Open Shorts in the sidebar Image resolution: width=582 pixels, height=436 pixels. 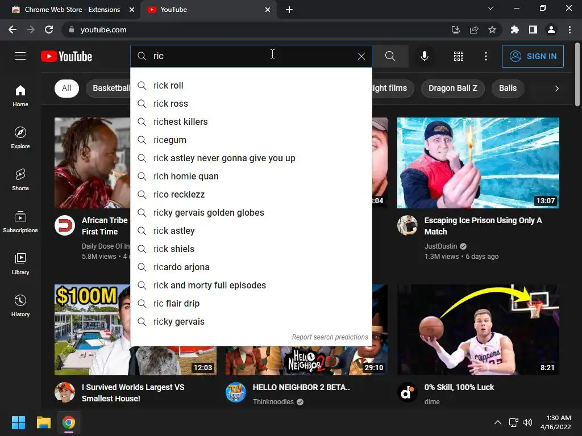point(20,180)
